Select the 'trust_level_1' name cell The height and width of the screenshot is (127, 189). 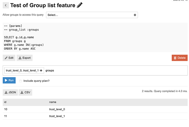point(57,116)
